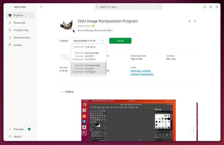This screenshot has height=145, width=224.
Task: Open the Productivity category
Action: (x=20, y=30)
